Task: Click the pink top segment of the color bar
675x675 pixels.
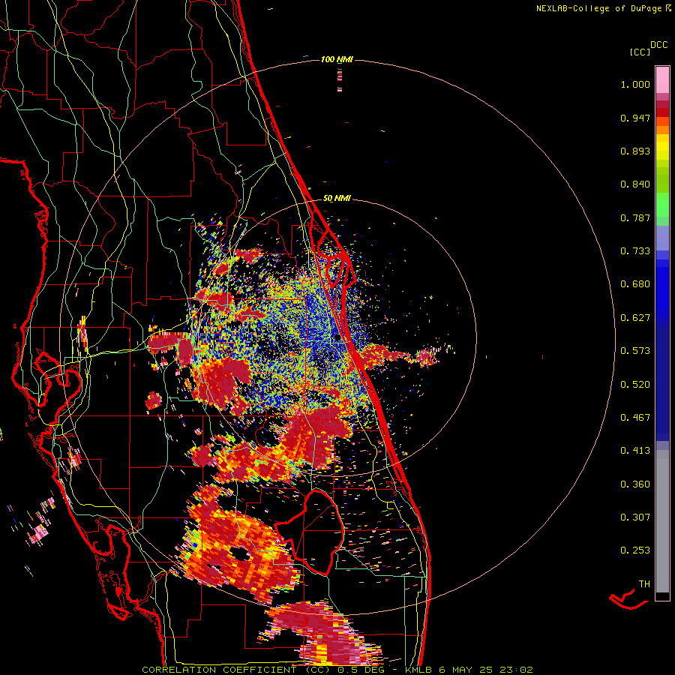Action: (x=662, y=80)
